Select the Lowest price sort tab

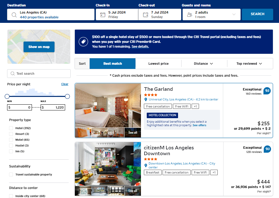(x=158, y=63)
